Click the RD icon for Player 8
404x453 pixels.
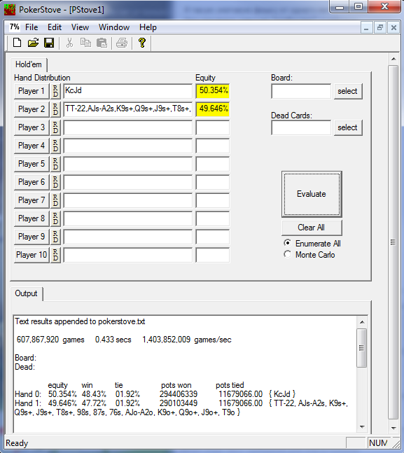[x=55, y=218]
